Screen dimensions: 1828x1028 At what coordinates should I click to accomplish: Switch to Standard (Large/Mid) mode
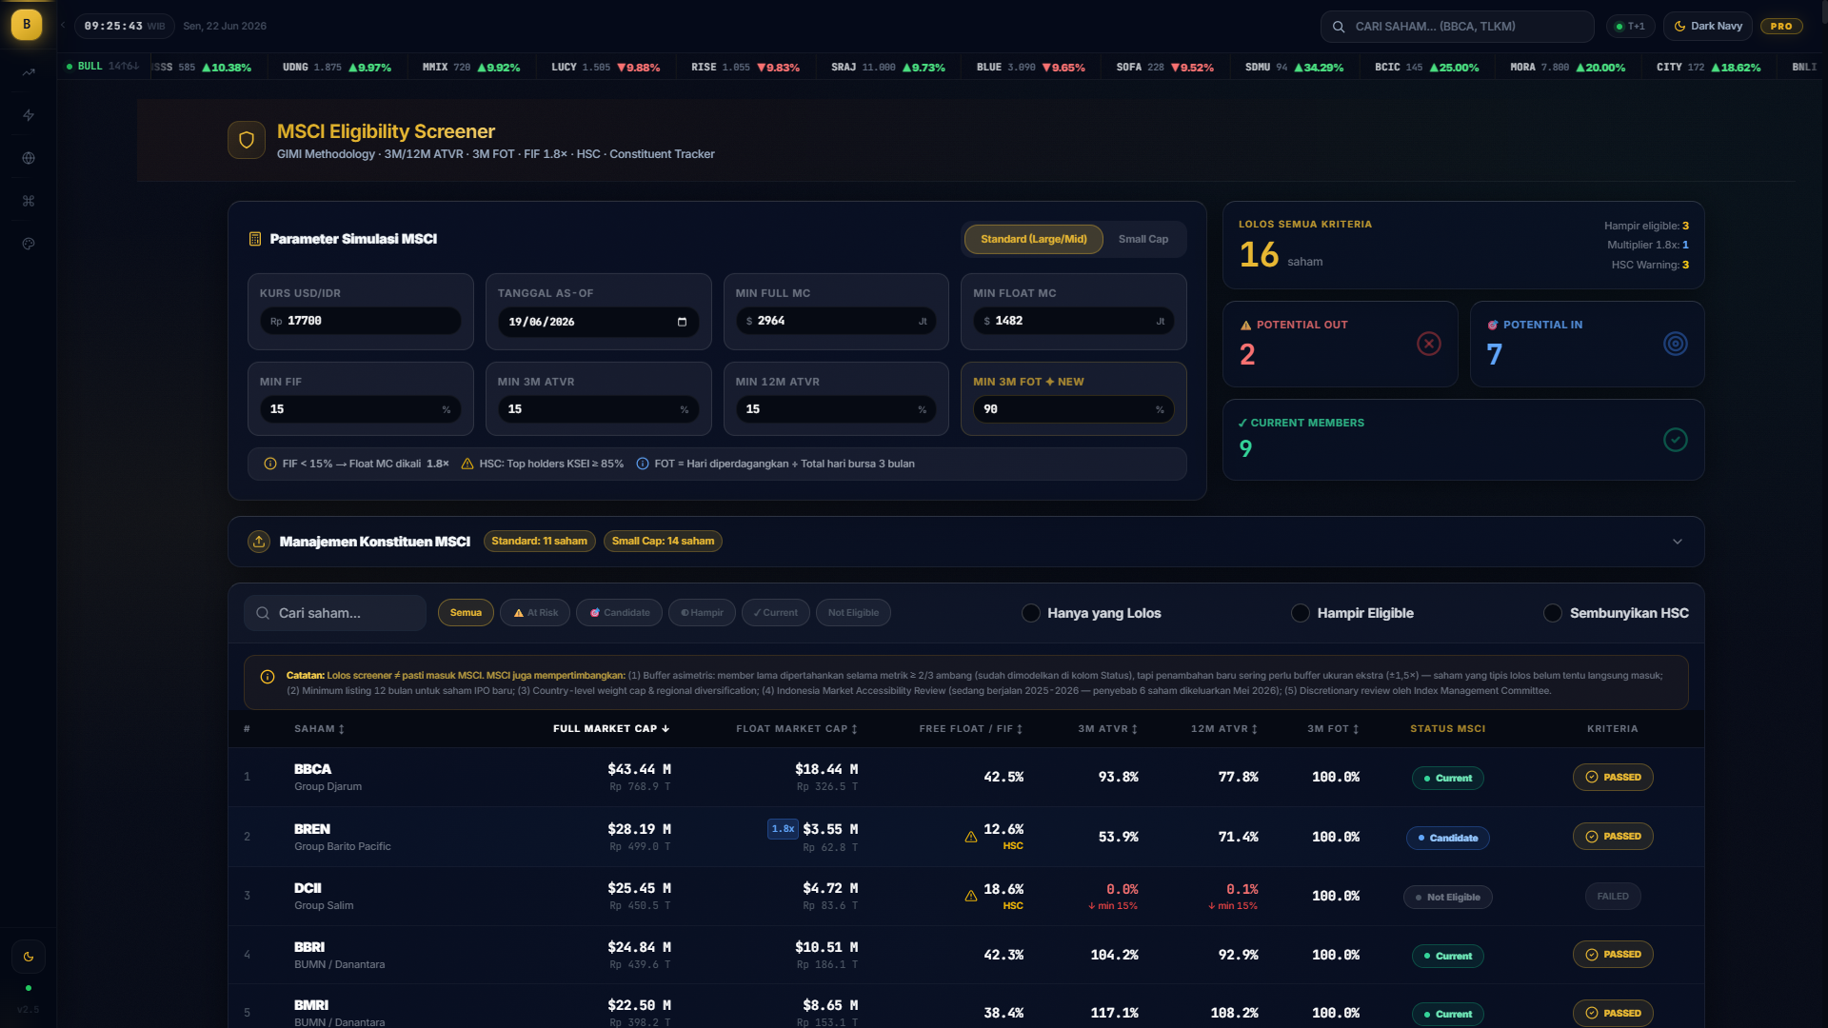pos(1034,239)
